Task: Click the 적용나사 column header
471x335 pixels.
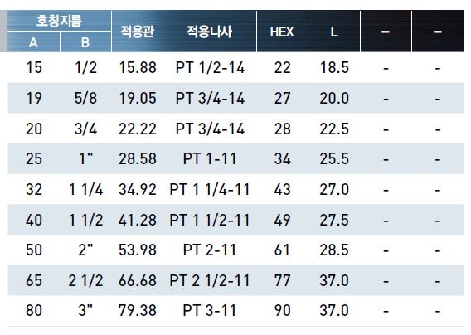Action: [x=210, y=32]
